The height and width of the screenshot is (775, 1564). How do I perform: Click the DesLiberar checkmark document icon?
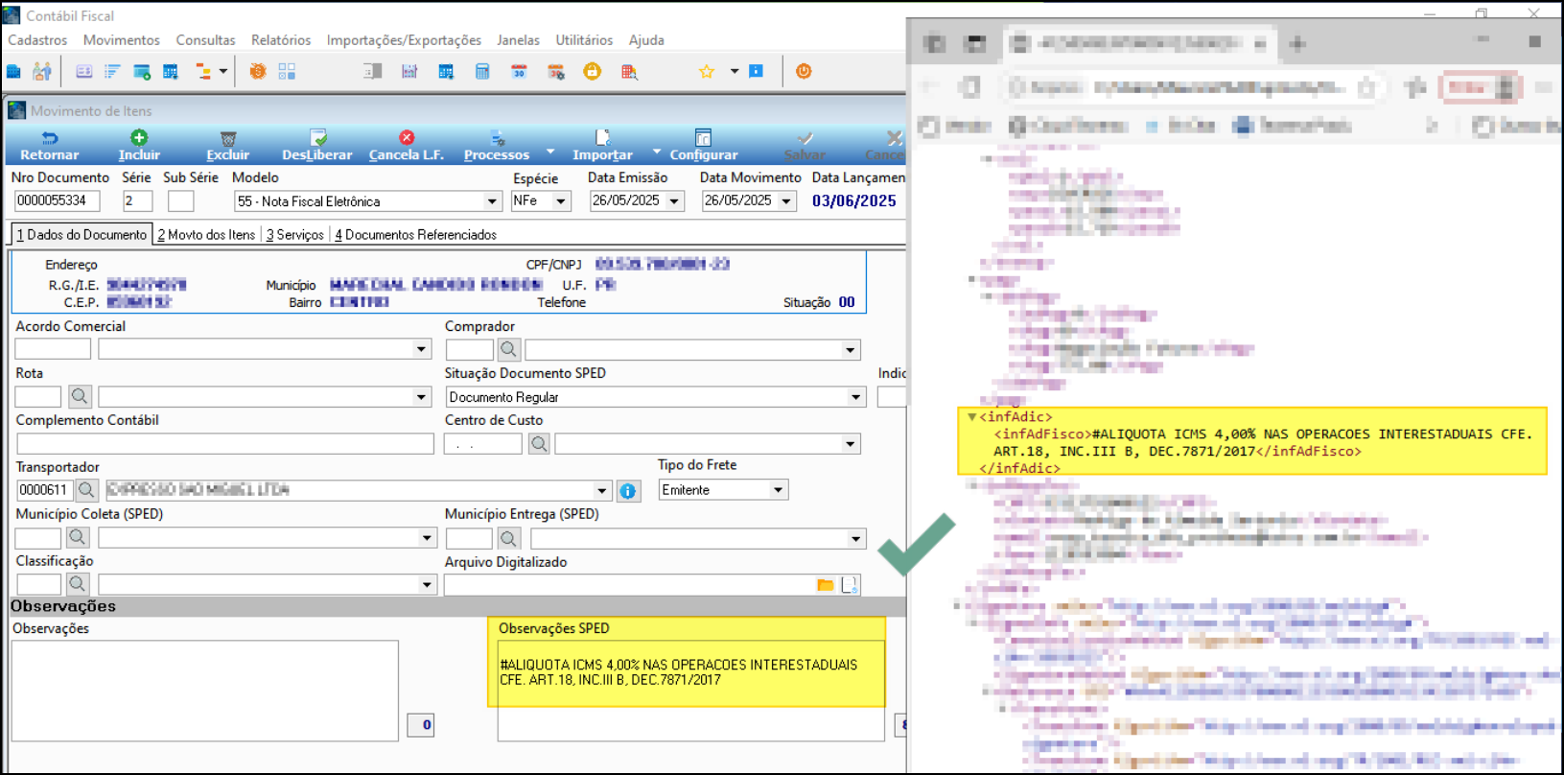317,138
